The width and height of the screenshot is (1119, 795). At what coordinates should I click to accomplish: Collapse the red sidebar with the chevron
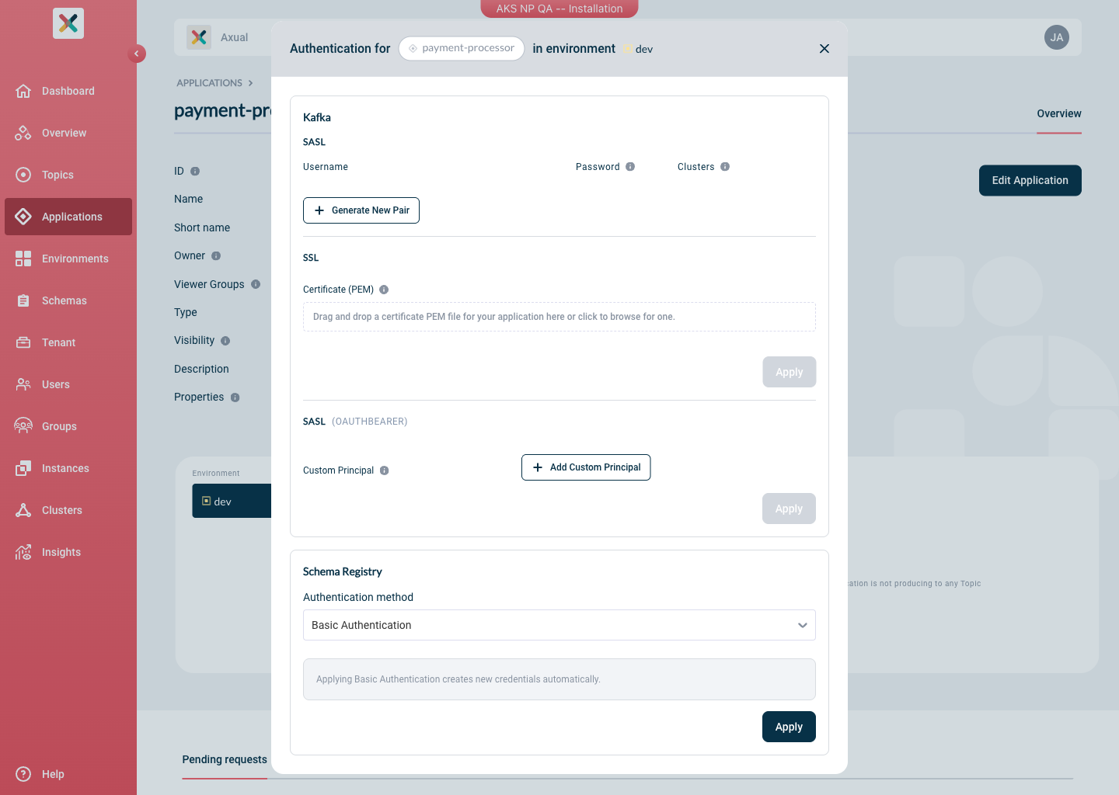click(137, 53)
